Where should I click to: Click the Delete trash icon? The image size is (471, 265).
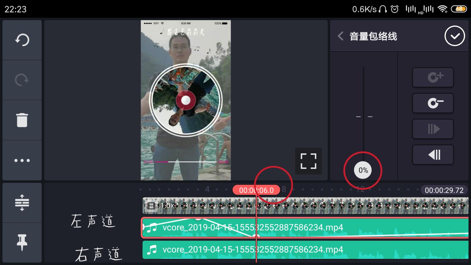[x=22, y=120]
